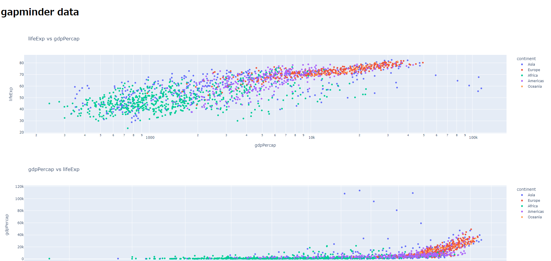Image resolution: width=551 pixels, height=261 pixels.
Task: Click the 30 tick label on lifeExp axis
Action: pos(22,121)
